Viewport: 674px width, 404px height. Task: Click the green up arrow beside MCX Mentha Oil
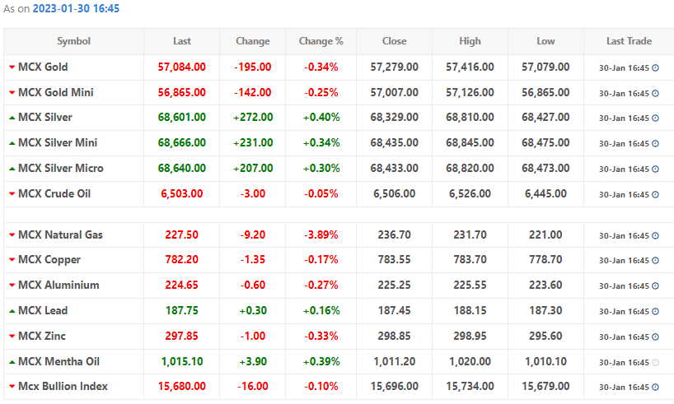(12, 362)
